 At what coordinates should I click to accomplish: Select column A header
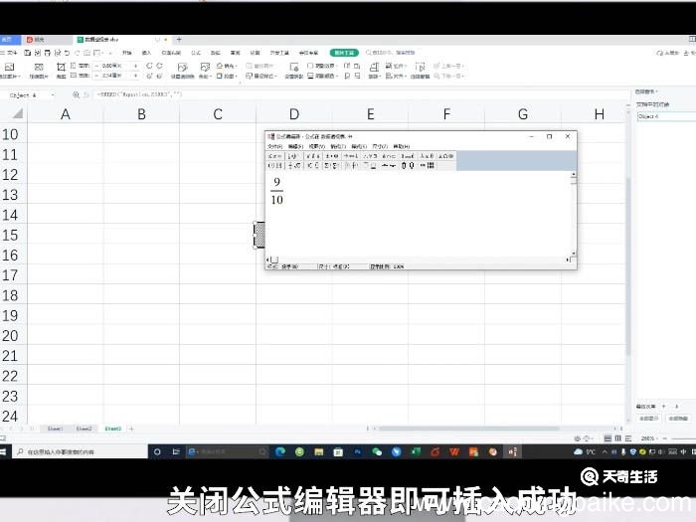(x=66, y=114)
